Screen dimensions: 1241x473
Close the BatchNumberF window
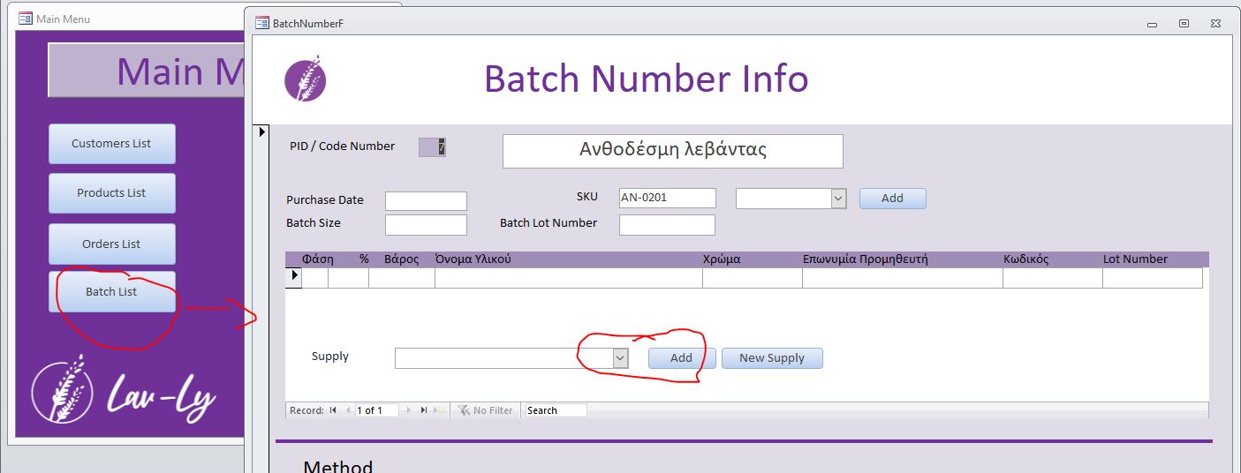pyautogui.click(x=1216, y=23)
